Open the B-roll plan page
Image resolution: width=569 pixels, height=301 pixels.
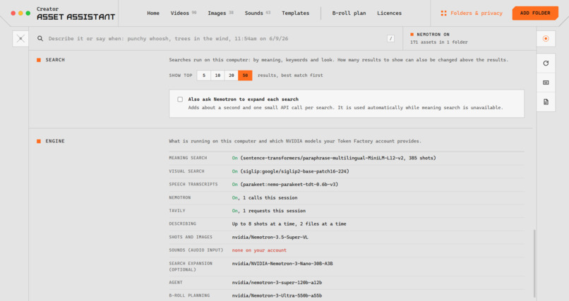tap(349, 13)
